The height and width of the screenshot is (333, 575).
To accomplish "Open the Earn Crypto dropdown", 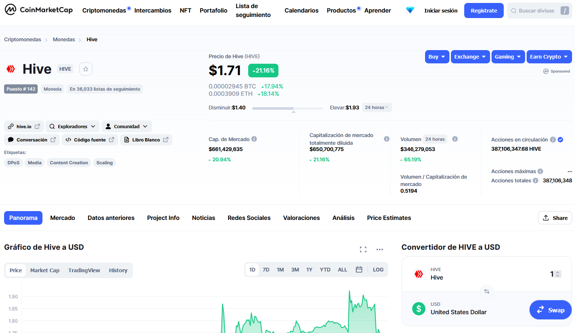I will (549, 57).
